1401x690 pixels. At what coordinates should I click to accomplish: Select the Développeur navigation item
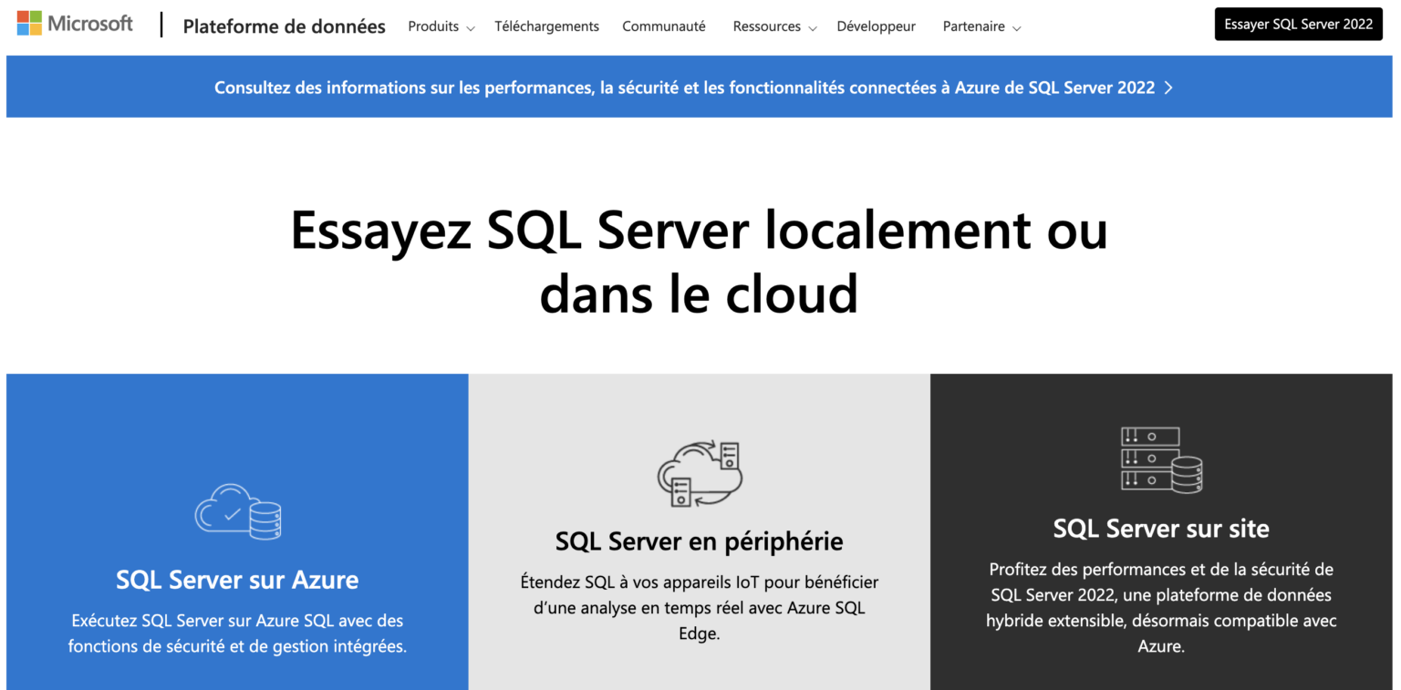tap(876, 26)
